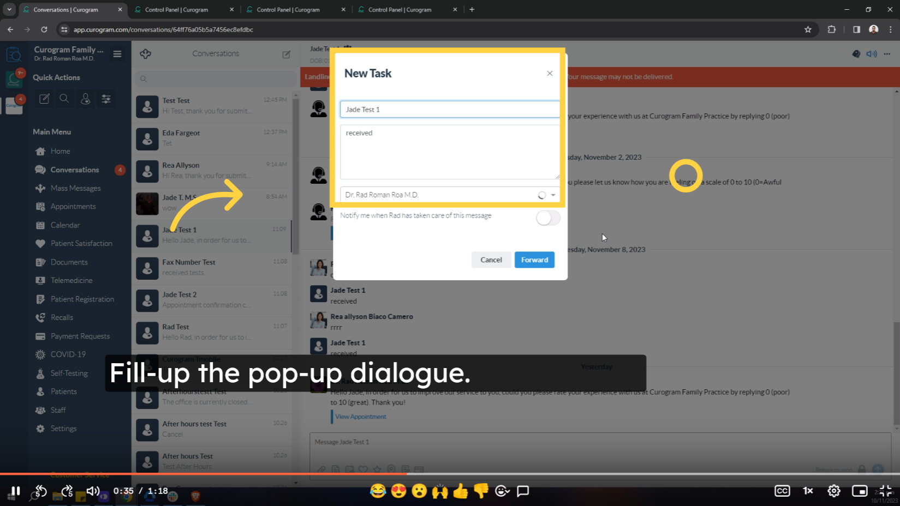
Task: Go to Patient Satisfaction menu item
Action: pyautogui.click(x=81, y=243)
